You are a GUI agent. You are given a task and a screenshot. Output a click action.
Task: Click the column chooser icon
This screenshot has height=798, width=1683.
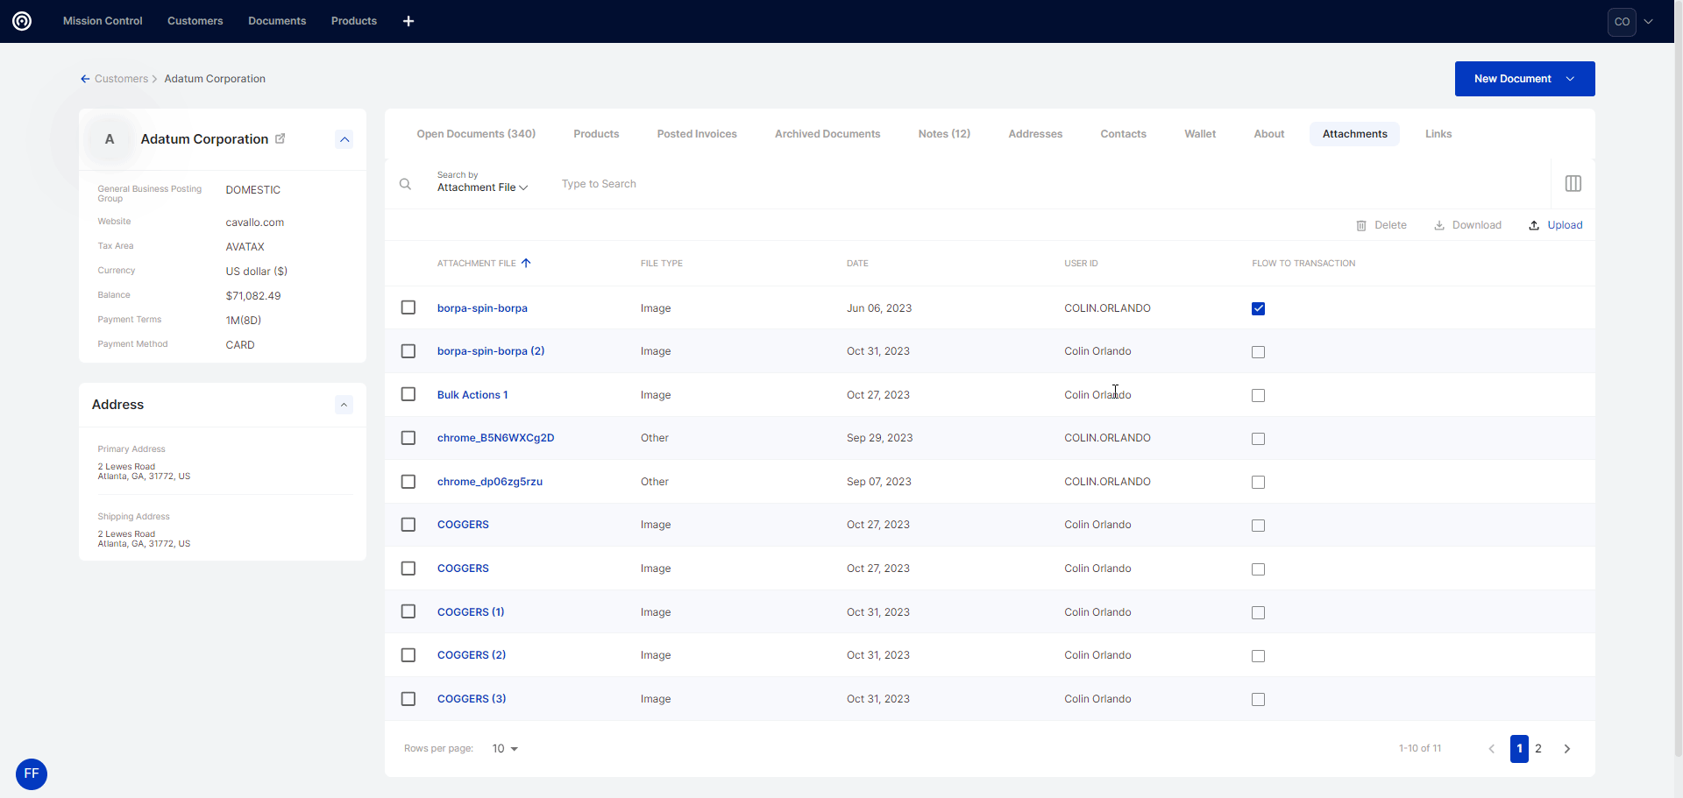click(x=1573, y=184)
